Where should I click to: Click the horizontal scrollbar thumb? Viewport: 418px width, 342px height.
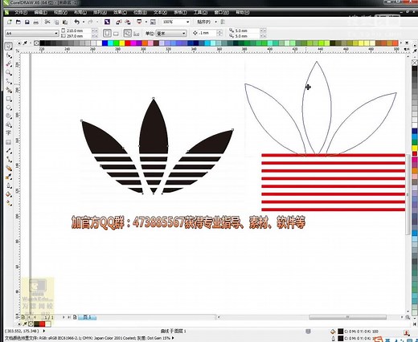coord(347,317)
